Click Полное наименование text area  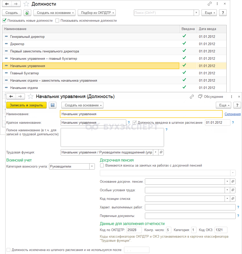click(x=112, y=137)
